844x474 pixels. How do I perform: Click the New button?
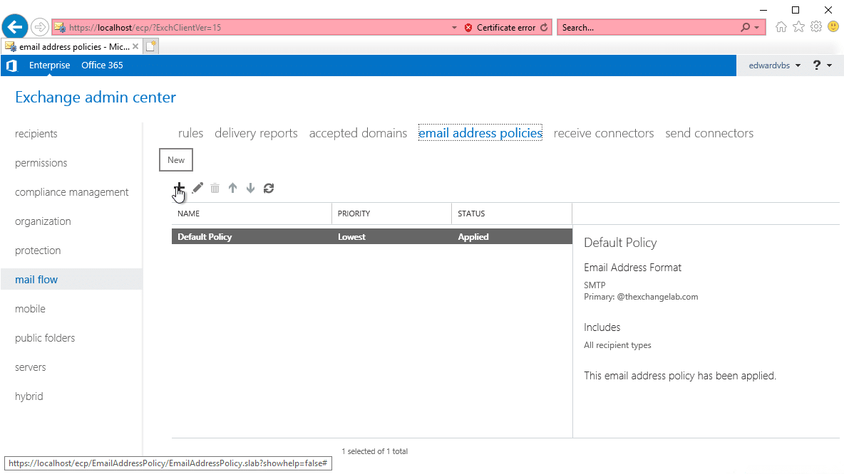tap(175, 159)
